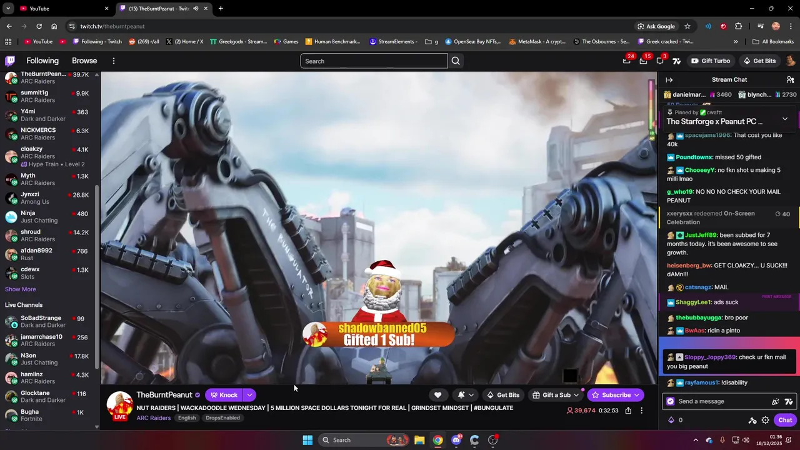The width and height of the screenshot is (800, 450).
Task: Click the heart follow button
Action: (x=437, y=395)
